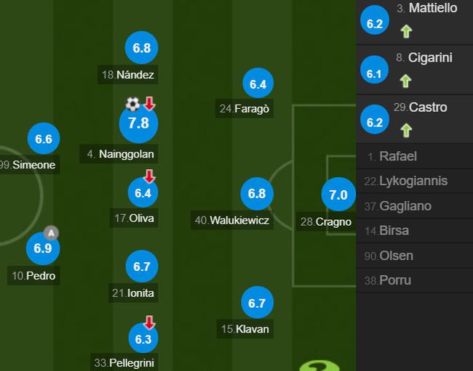Select Nainggolan's 7.8 rating circle

(x=138, y=123)
